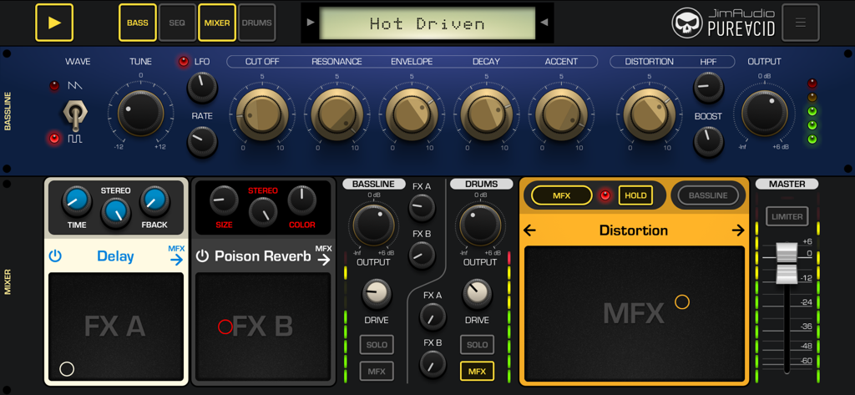
Task: Toggle the LFO red LED
Action: pyautogui.click(x=183, y=62)
